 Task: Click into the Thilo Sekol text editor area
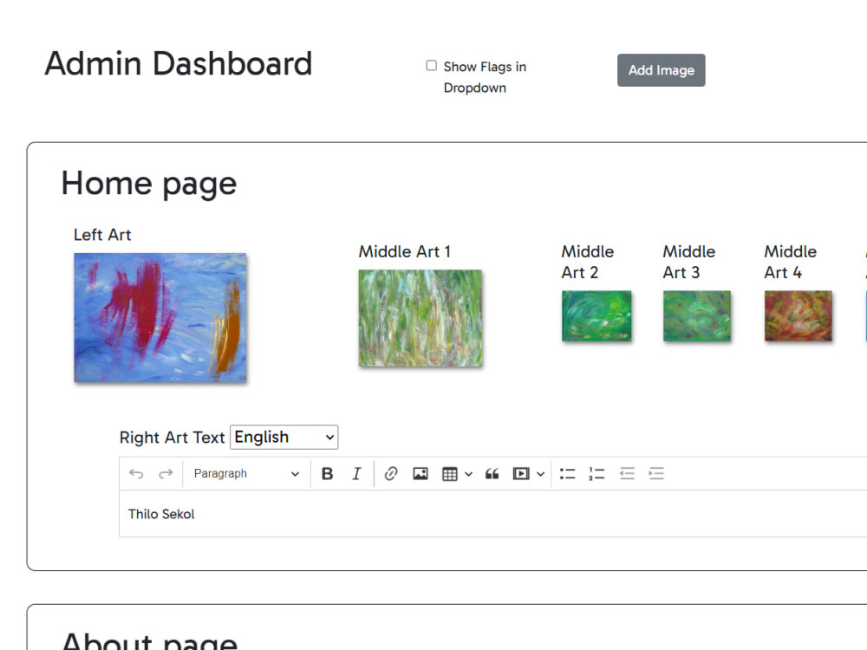493,513
